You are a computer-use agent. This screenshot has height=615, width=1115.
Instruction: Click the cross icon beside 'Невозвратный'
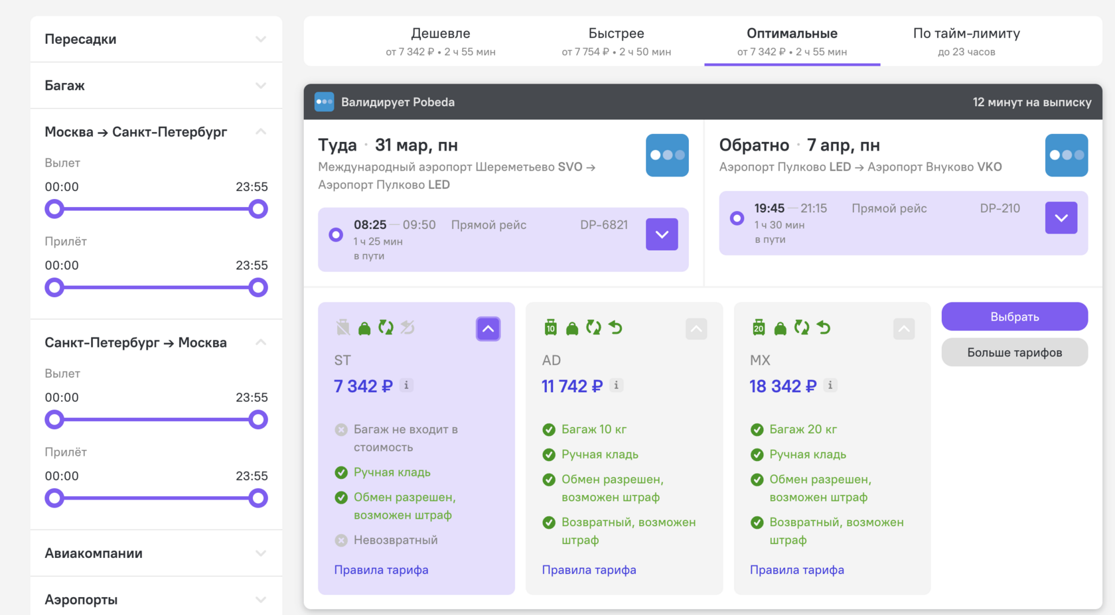click(341, 540)
